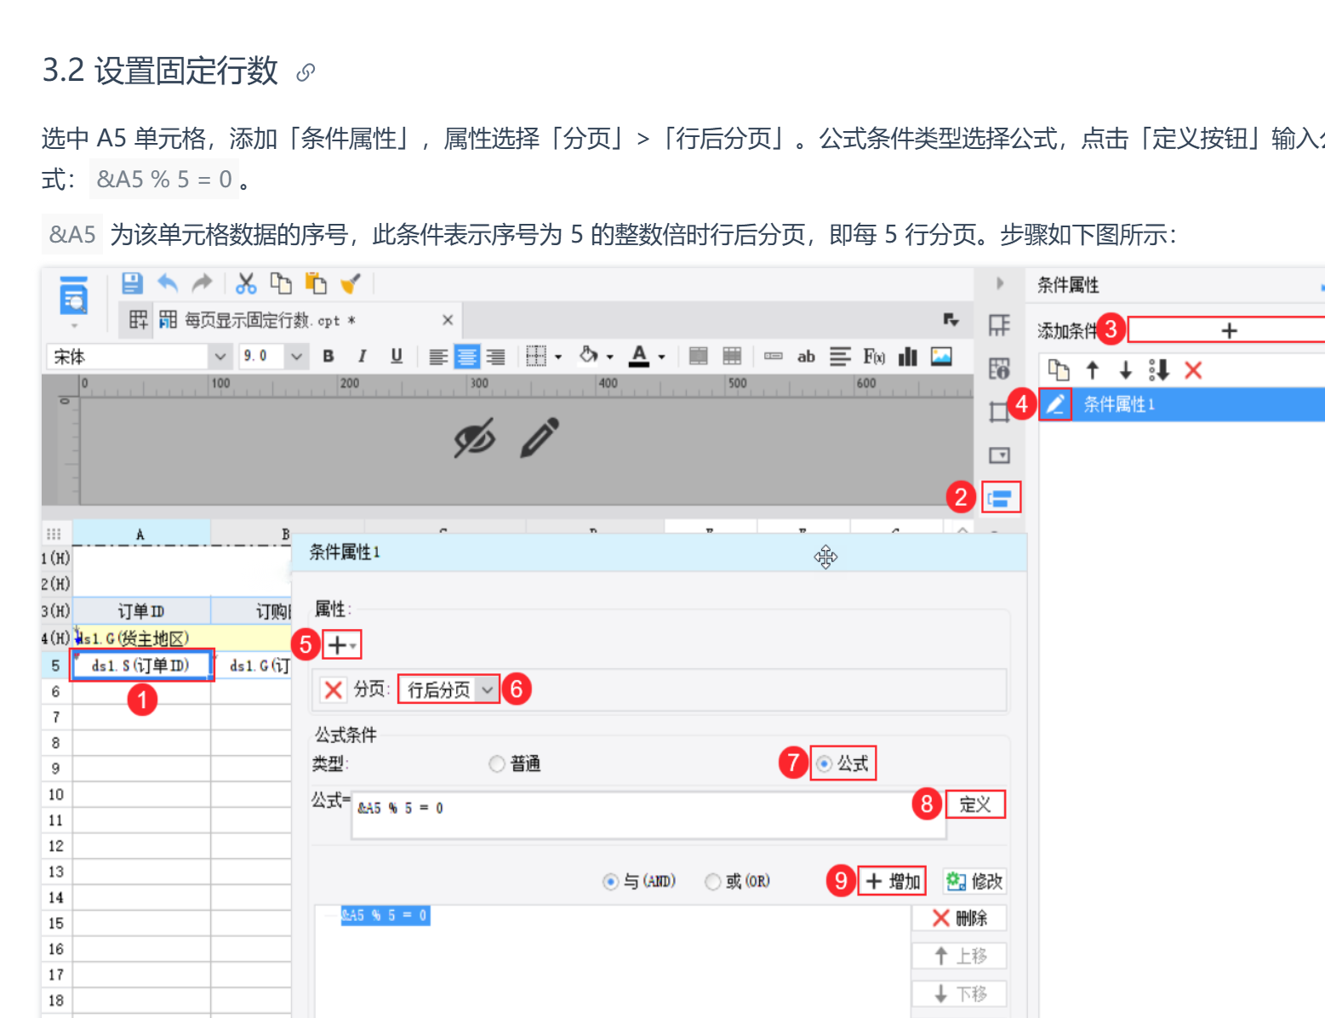
Task: Sort the condition attributes list
Action: pyautogui.click(x=1158, y=370)
